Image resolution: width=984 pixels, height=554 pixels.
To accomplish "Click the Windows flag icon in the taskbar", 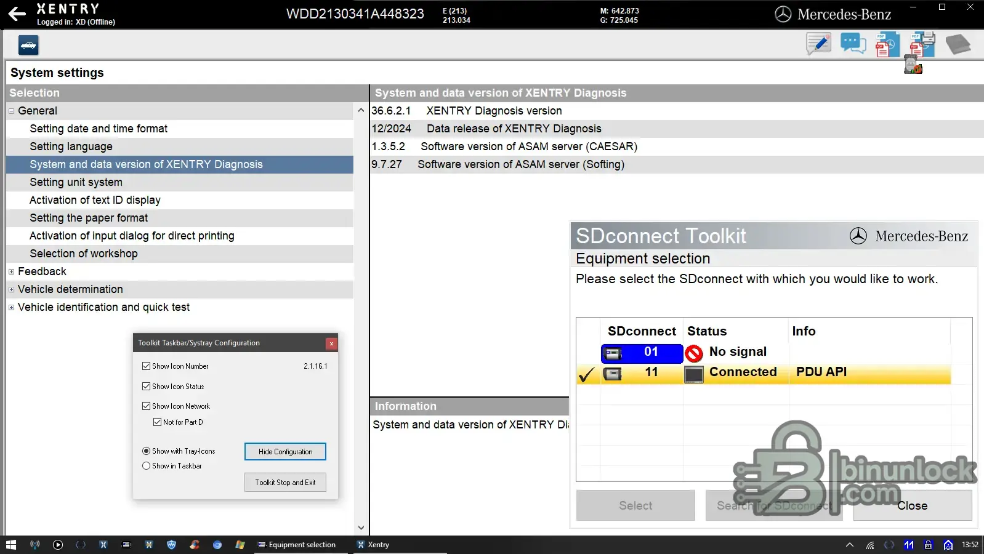I will tap(240, 545).
